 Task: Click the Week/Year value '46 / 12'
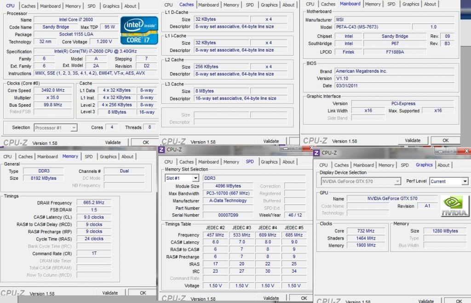[295, 215]
